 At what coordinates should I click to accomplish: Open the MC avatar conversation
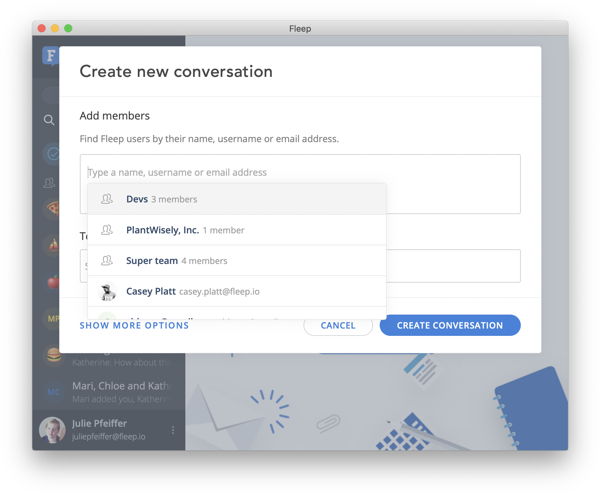(x=54, y=392)
